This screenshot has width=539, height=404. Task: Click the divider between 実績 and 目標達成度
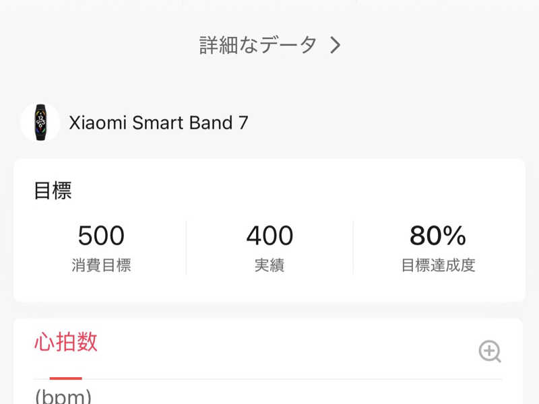coord(353,248)
